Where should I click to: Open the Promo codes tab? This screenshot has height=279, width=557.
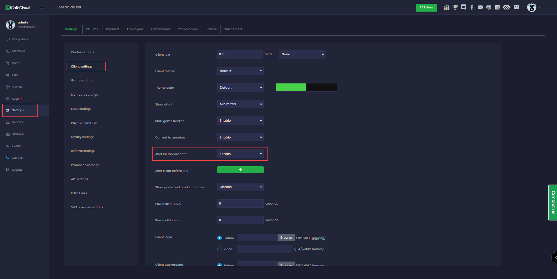(x=188, y=29)
